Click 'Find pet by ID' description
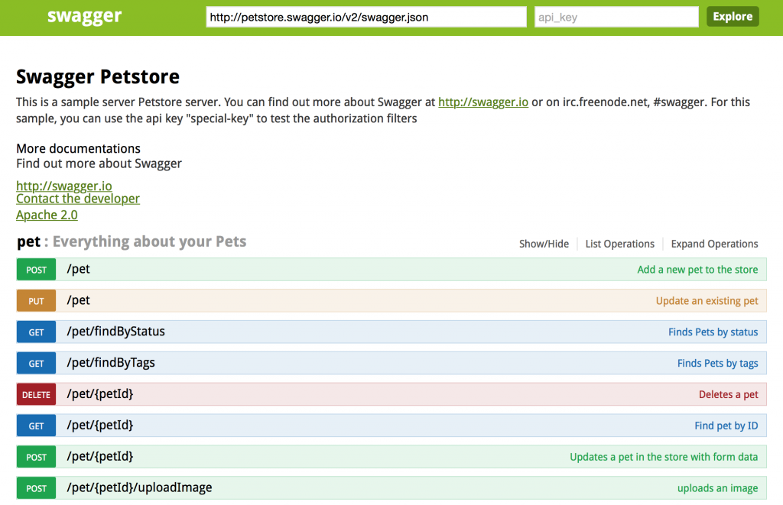Screen dimensions: 783x505 pyautogui.click(x=726, y=426)
